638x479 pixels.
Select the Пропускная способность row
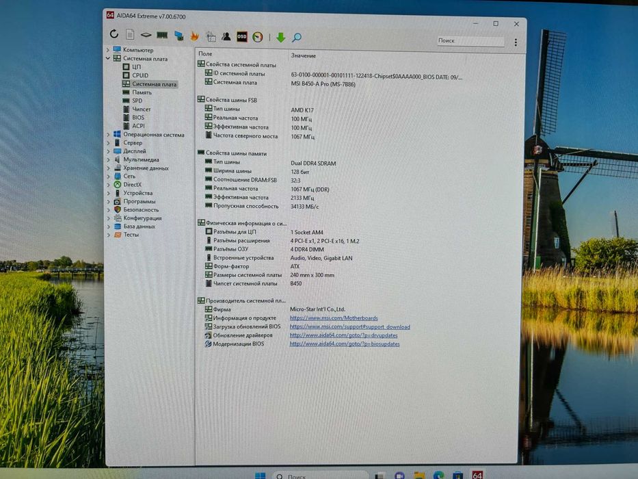click(262, 207)
